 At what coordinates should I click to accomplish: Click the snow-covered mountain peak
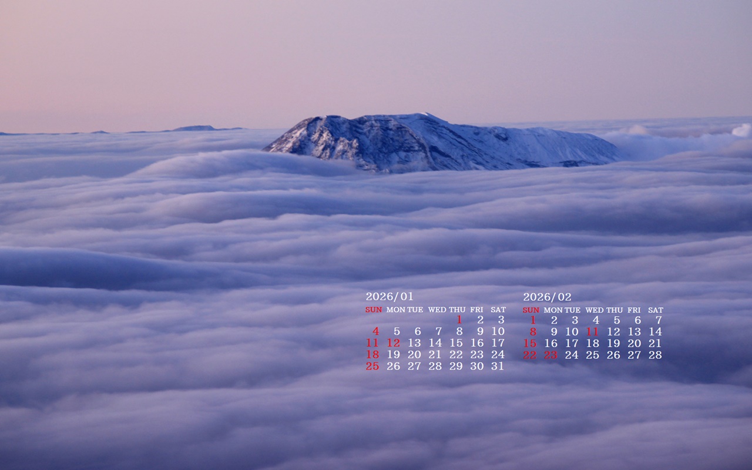[x=411, y=138]
